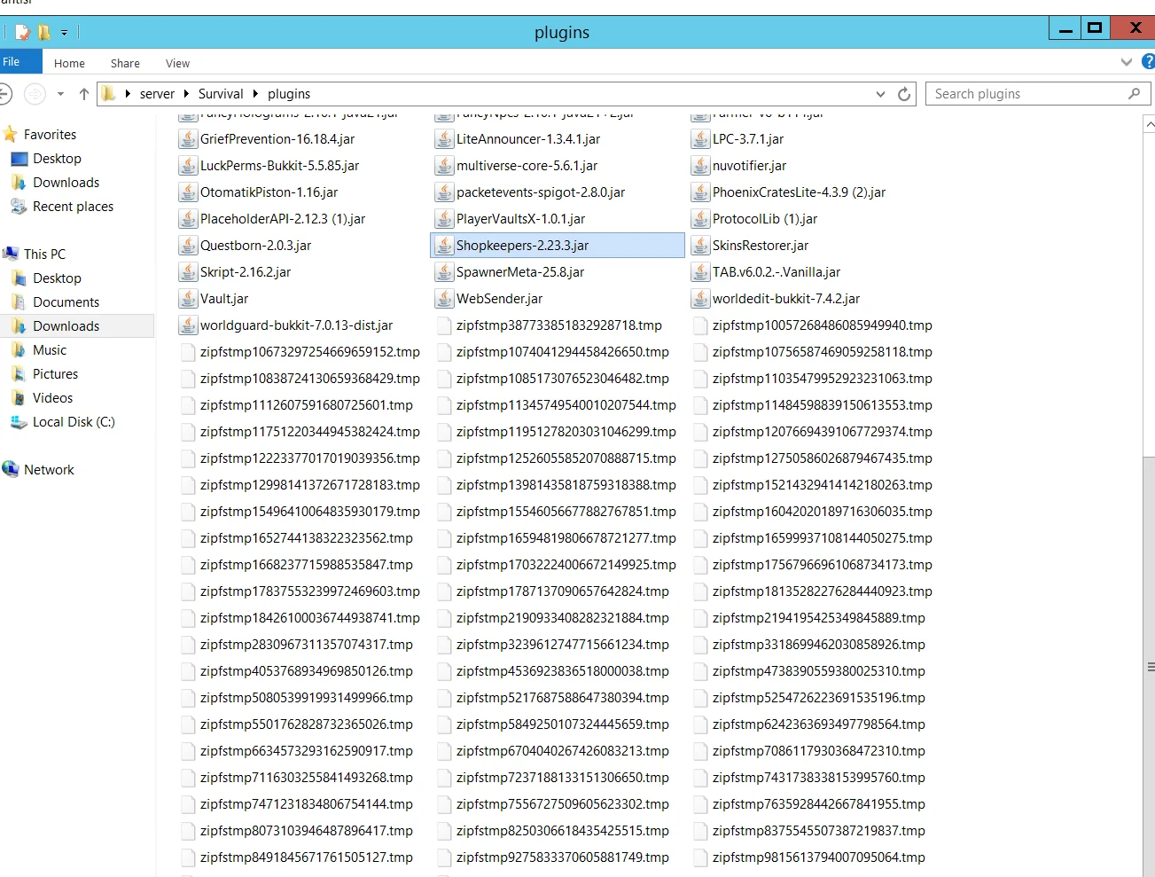Select the OtomatikPiston-1.16.jar icon
Image resolution: width=1155 pixels, height=877 pixels.
point(188,192)
